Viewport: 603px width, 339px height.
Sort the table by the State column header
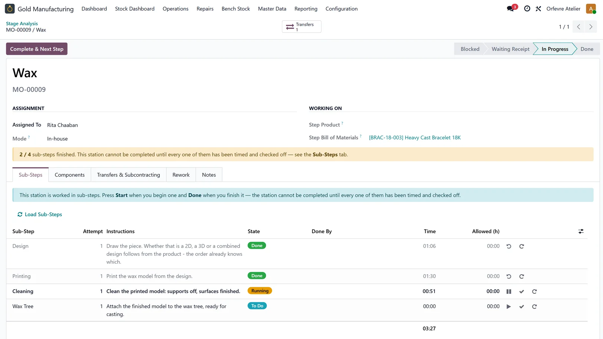[254, 231]
